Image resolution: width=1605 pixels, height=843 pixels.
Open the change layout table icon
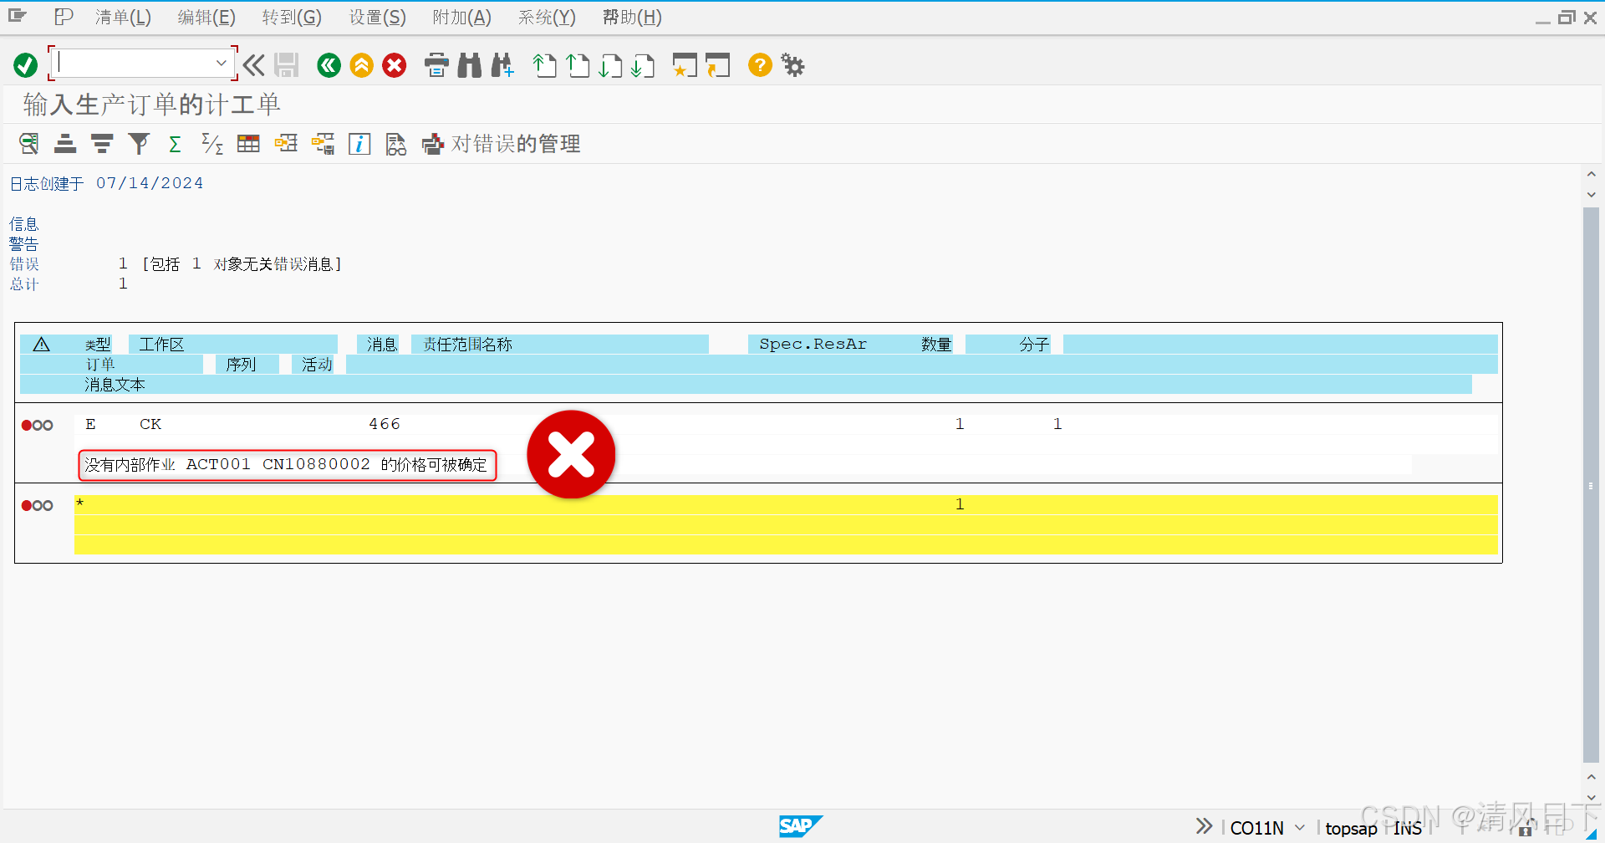click(x=247, y=143)
